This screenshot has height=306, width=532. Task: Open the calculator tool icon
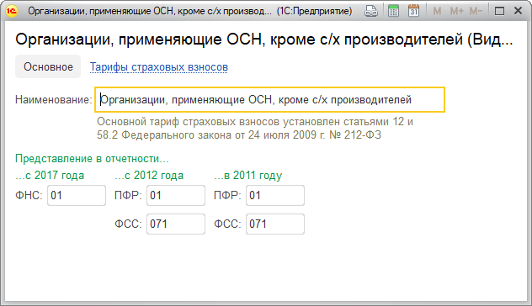point(393,11)
